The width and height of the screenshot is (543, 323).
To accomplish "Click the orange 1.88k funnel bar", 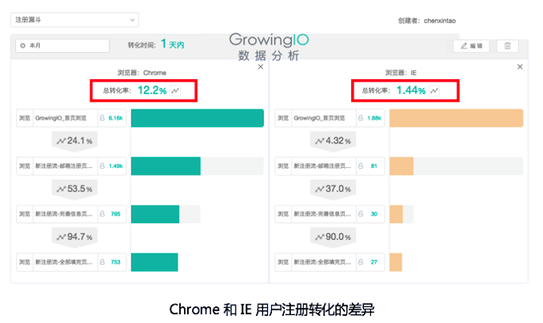I will click(456, 118).
